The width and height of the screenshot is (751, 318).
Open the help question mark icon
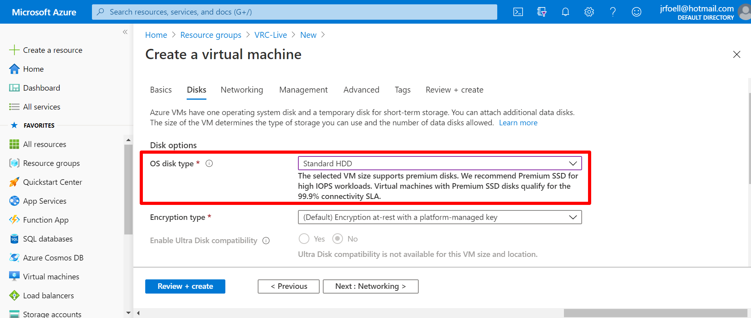point(613,12)
